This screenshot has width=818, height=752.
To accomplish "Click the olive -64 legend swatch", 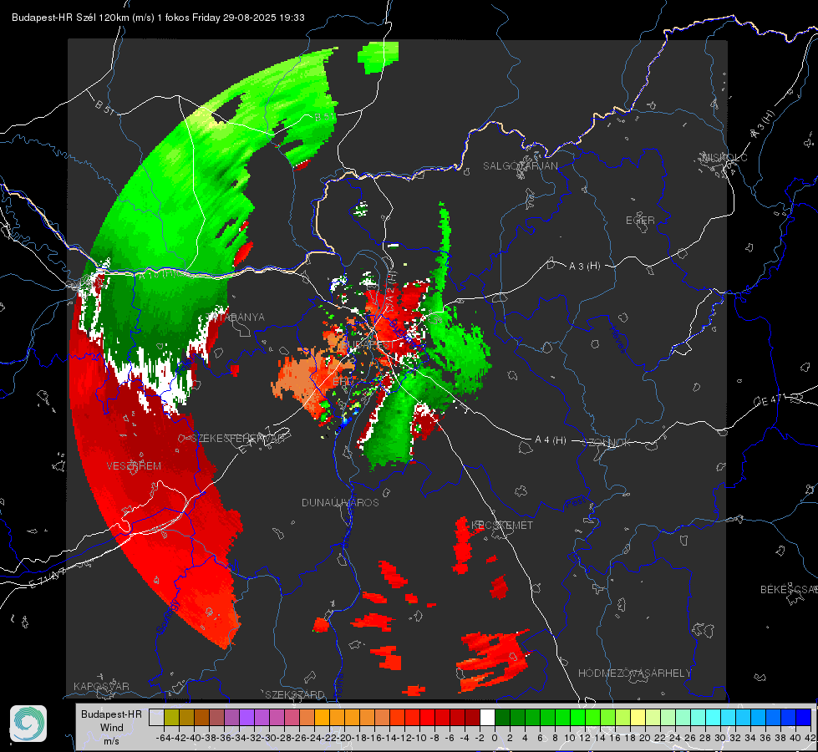I will 171,718.
